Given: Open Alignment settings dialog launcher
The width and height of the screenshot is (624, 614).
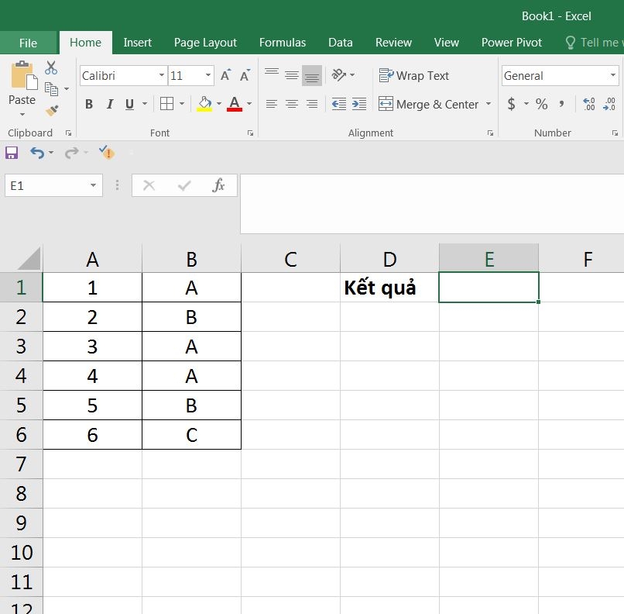Looking at the screenshot, I should 490,133.
